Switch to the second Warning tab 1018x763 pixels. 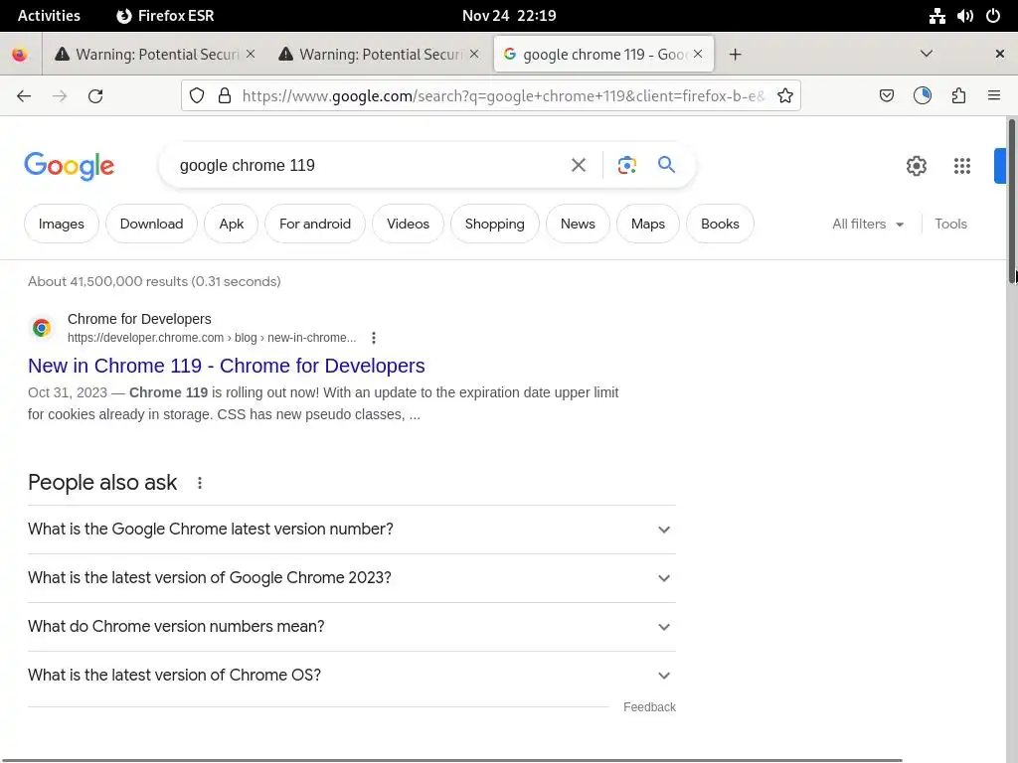click(379, 55)
